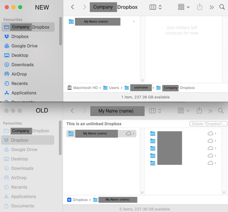Image resolution: width=228 pixels, height=212 pixels.
Task: Select Company Dropbox in NEW window sidebar
Action: [28, 27]
